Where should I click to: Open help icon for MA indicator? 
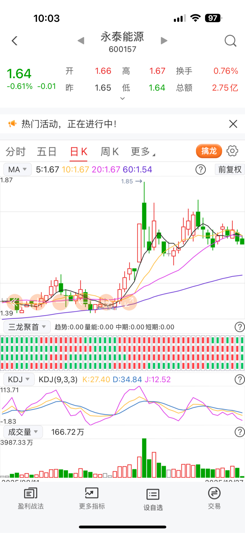pos(201,169)
